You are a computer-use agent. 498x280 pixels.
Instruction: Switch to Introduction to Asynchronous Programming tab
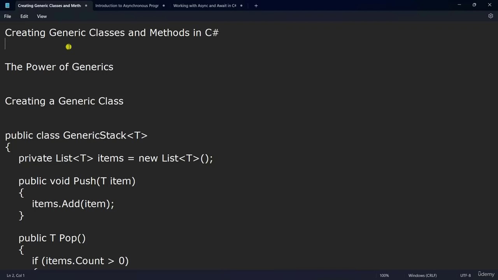coord(127,5)
